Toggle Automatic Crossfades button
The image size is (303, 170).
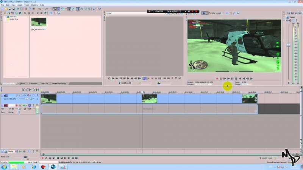pyautogui.click(x=58, y=9)
